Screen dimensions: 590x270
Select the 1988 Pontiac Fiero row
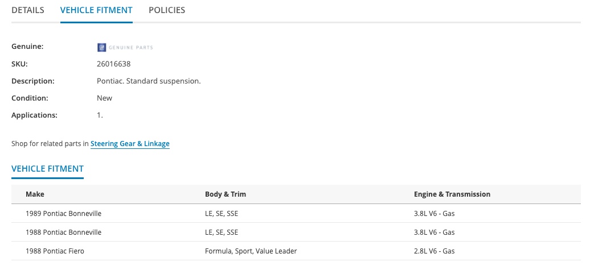point(296,251)
